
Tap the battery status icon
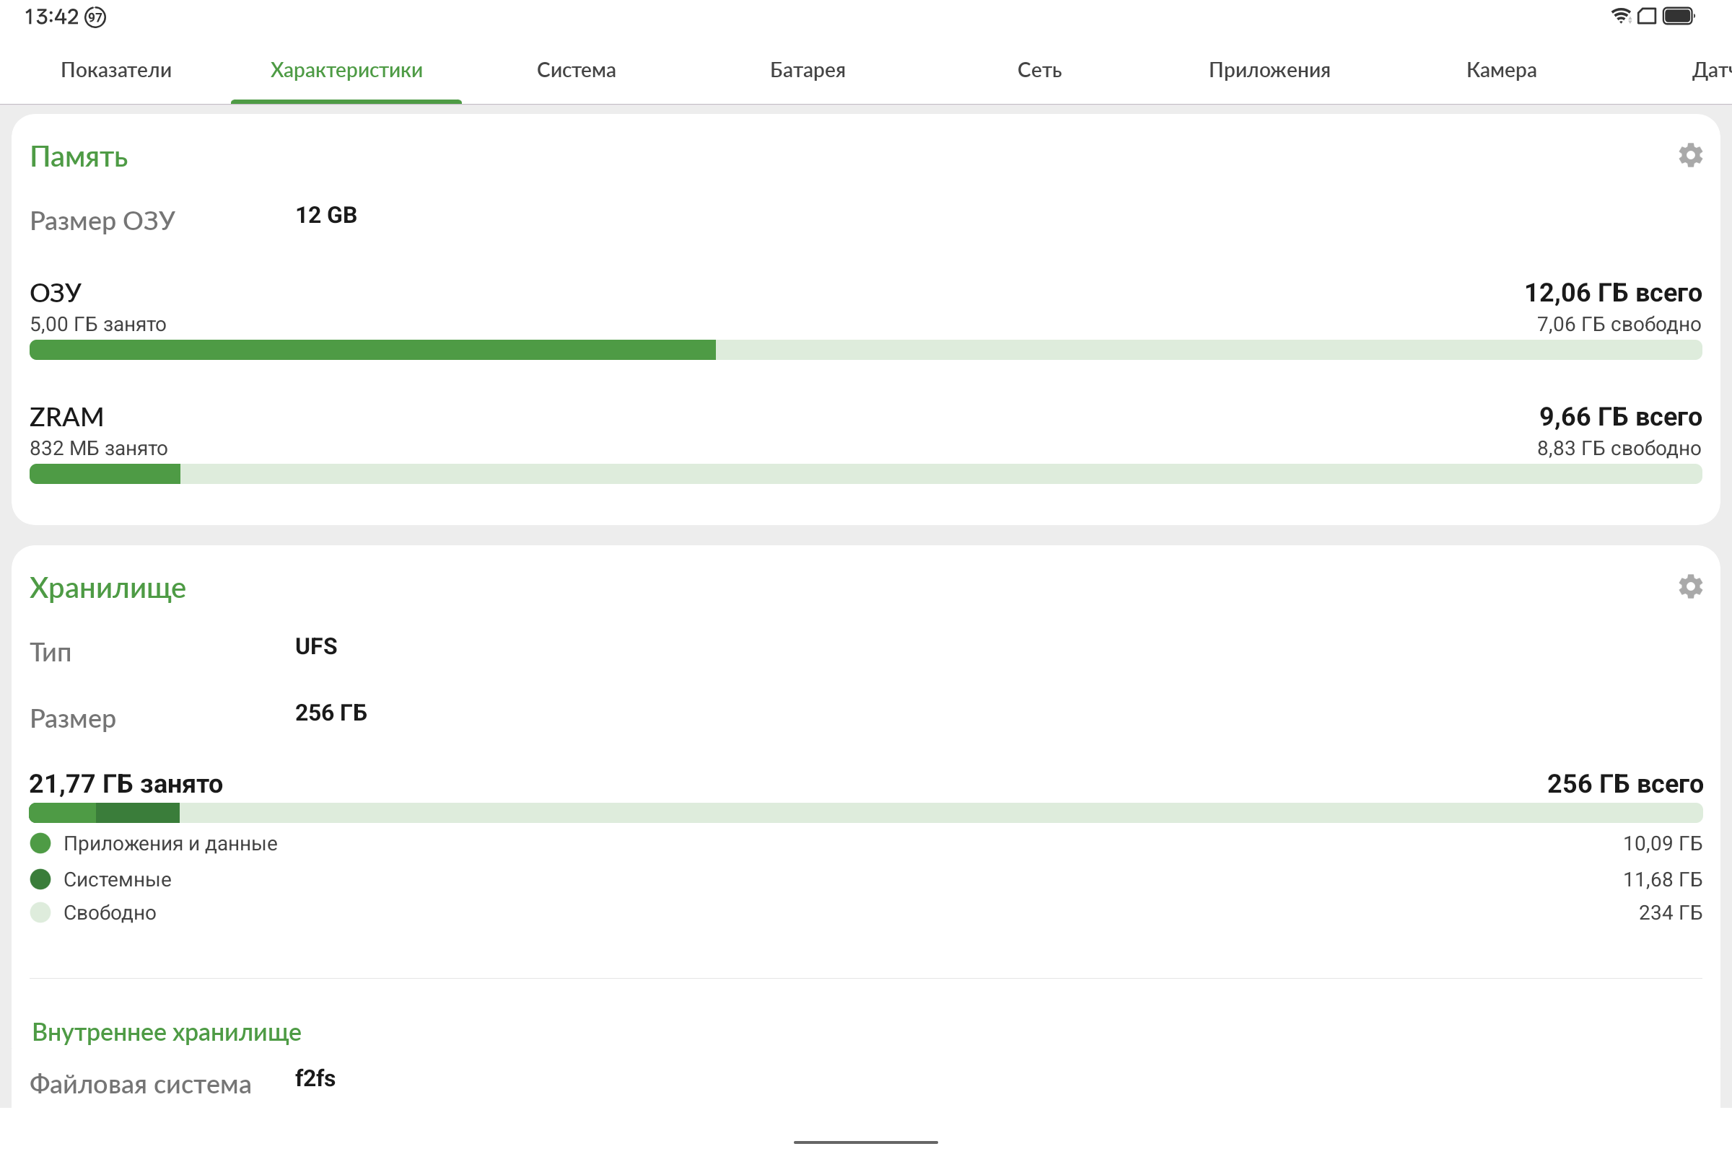click(x=1679, y=16)
